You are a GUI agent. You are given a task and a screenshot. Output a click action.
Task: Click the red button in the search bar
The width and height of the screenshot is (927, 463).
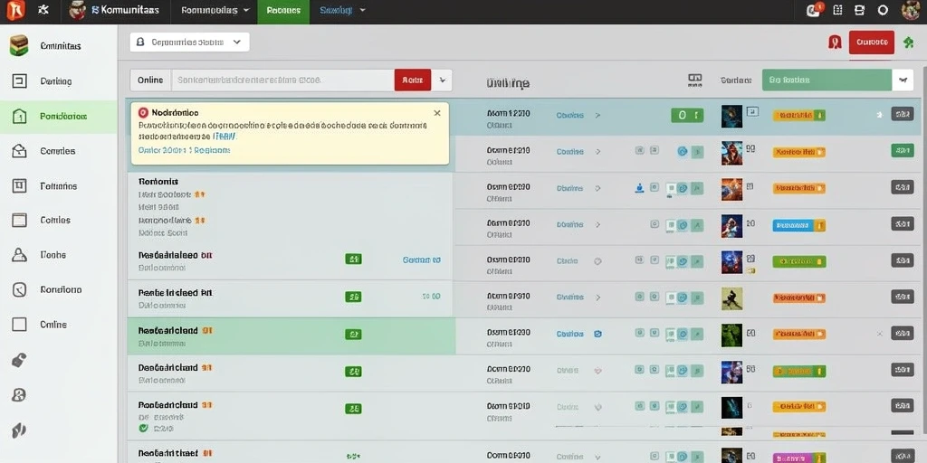[x=413, y=80]
